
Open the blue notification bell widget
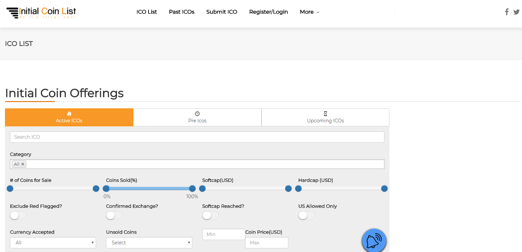[x=374, y=241]
